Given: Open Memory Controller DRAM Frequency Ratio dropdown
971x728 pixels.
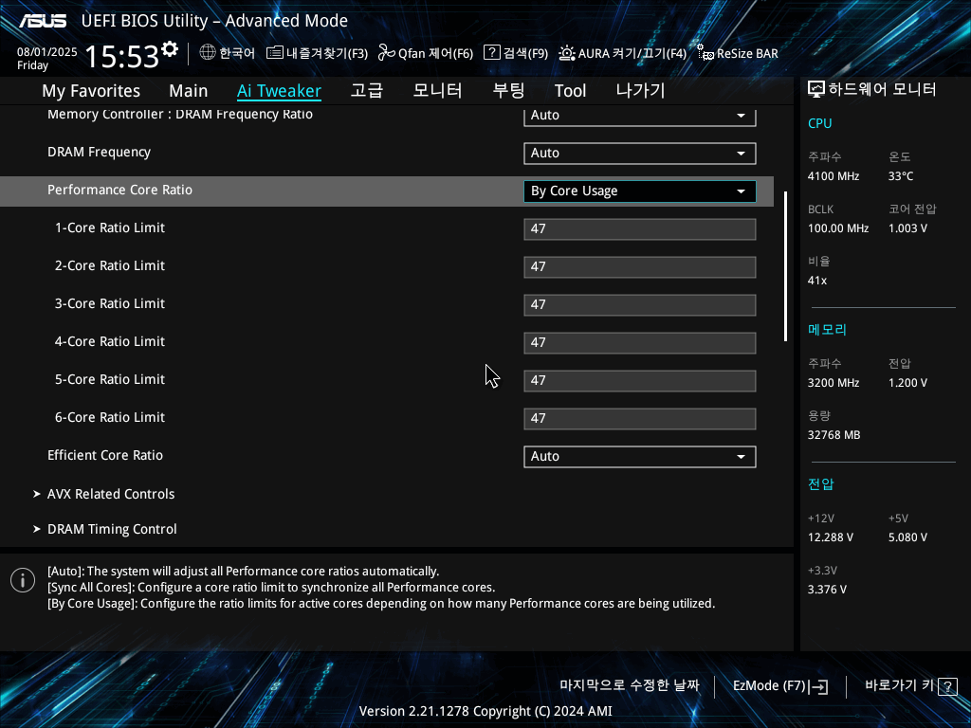Looking at the screenshot, I should (x=640, y=116).
